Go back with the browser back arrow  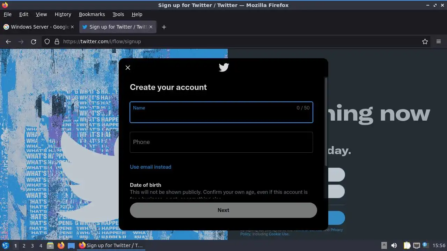(8, 41)
